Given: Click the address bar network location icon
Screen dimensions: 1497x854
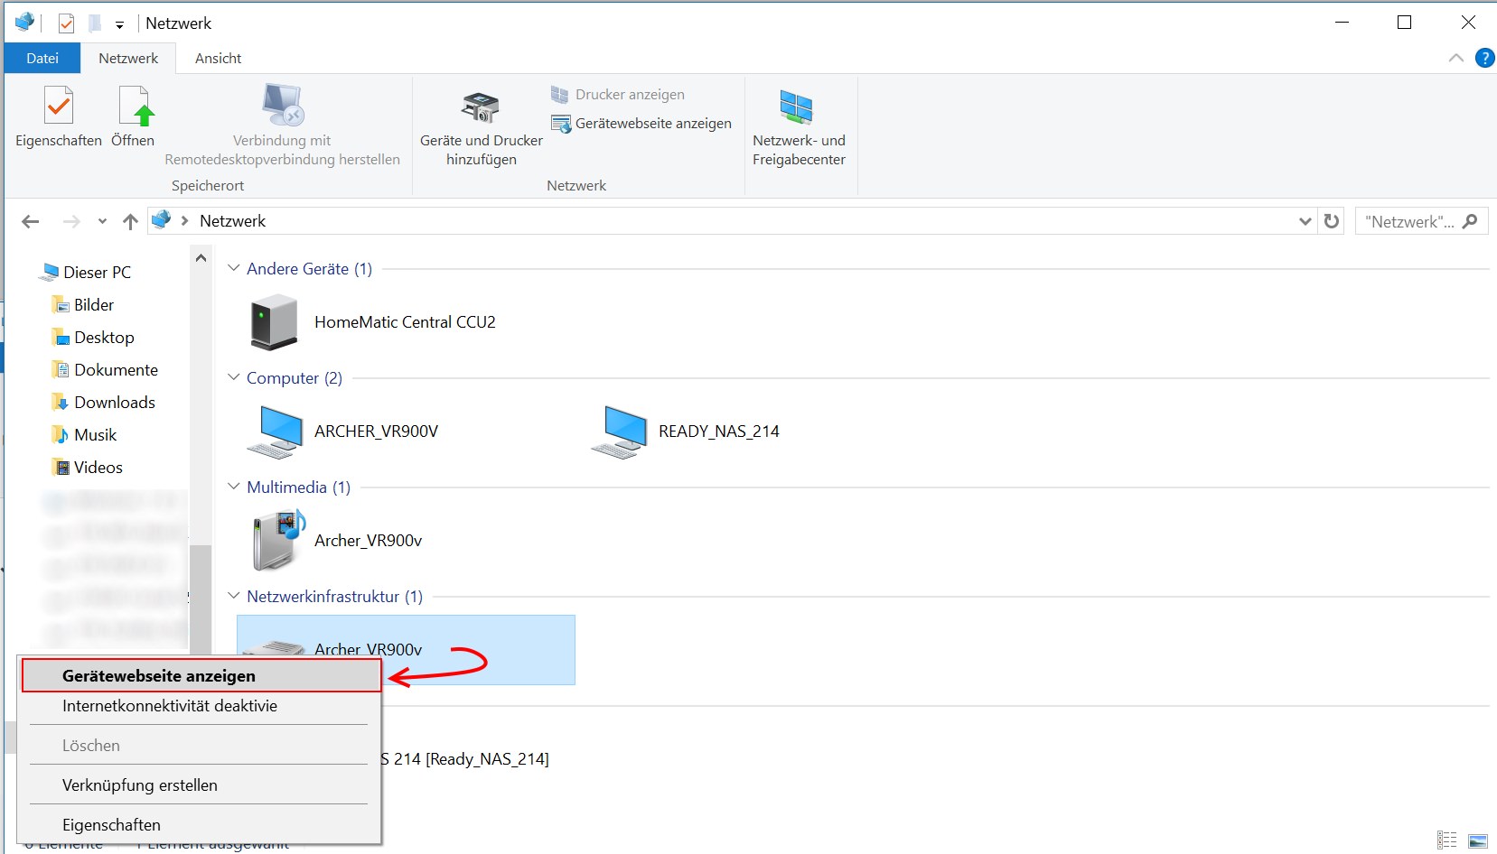Looking at the screenshot, I should (x=162, y=220).
